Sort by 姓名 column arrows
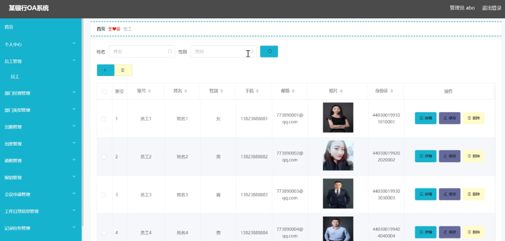This screenshot has height=241, width=505. click(186, 91)
